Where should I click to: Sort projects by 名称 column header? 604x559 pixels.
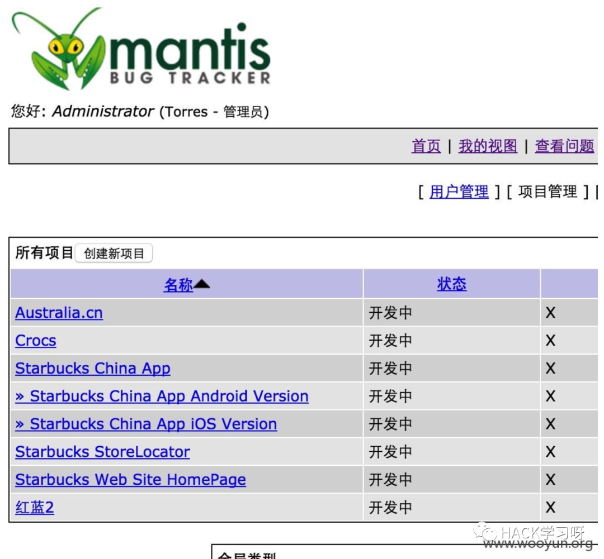(178, 285)
